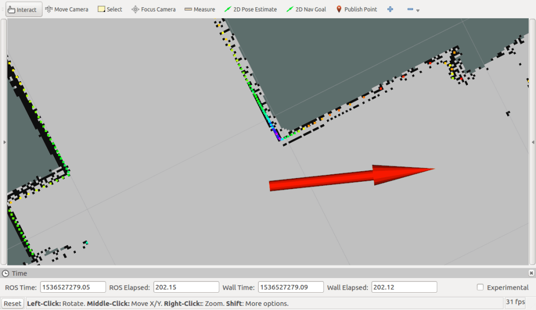Choose the Select tool
536x310 pixels.
click(x=109, y=9)
